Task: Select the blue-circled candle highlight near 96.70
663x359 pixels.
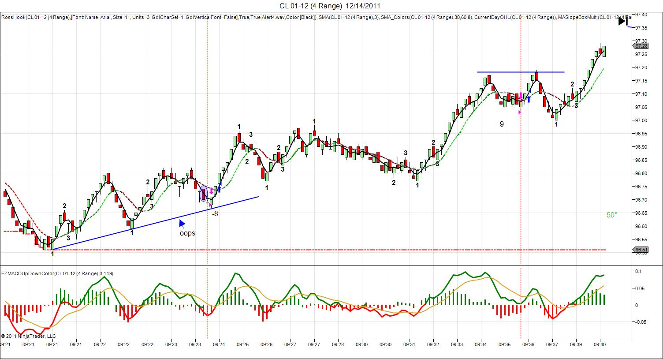Action: (x=203, y=193)
